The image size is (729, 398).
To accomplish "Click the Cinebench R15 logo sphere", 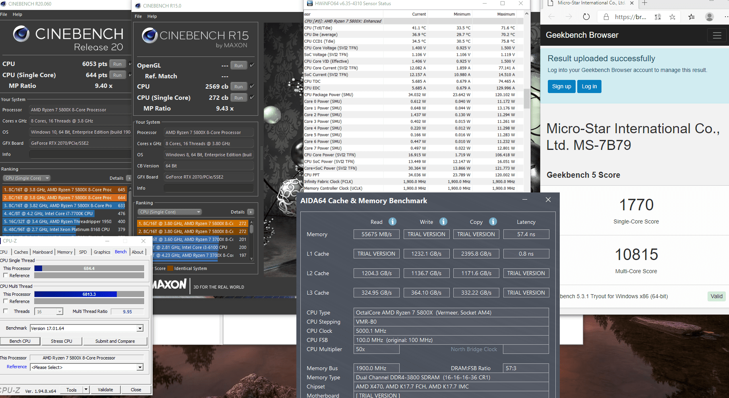I will [150, 35].
